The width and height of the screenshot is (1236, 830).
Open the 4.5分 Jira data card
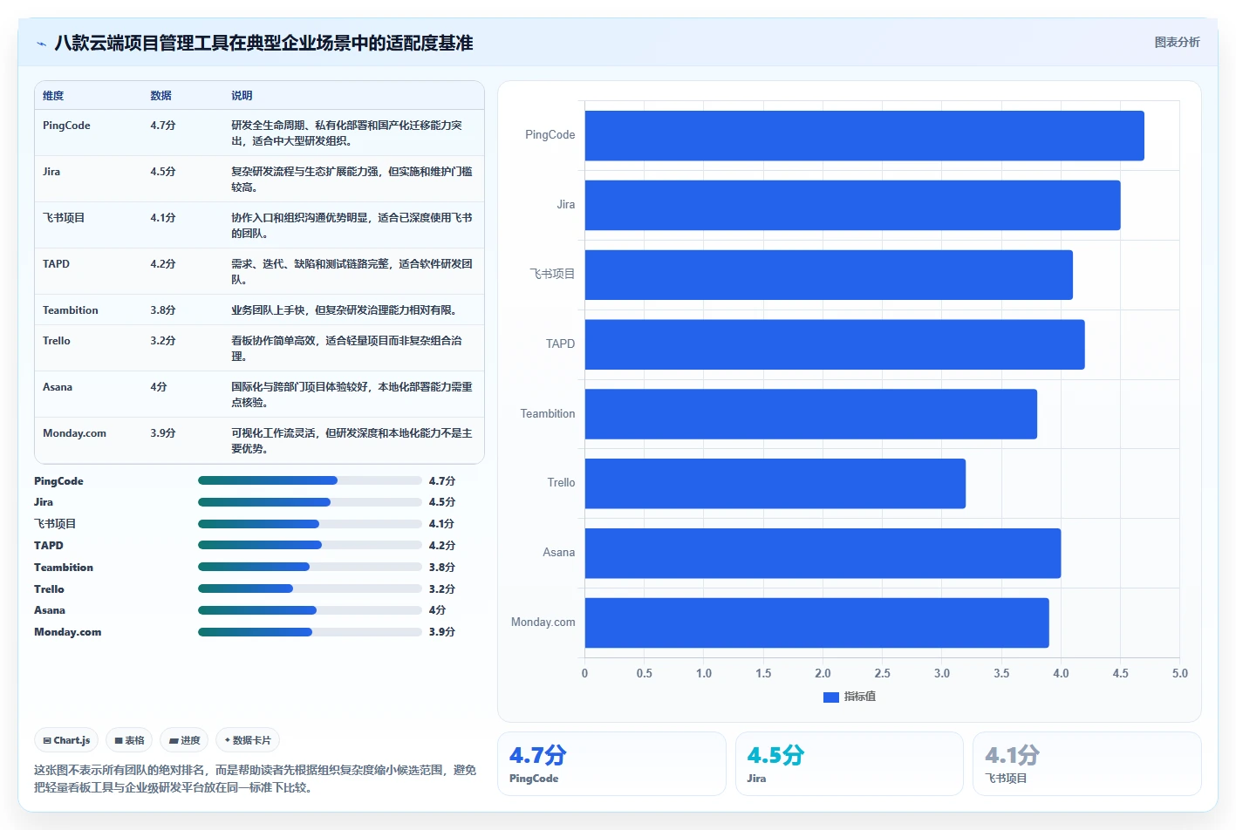850,764
